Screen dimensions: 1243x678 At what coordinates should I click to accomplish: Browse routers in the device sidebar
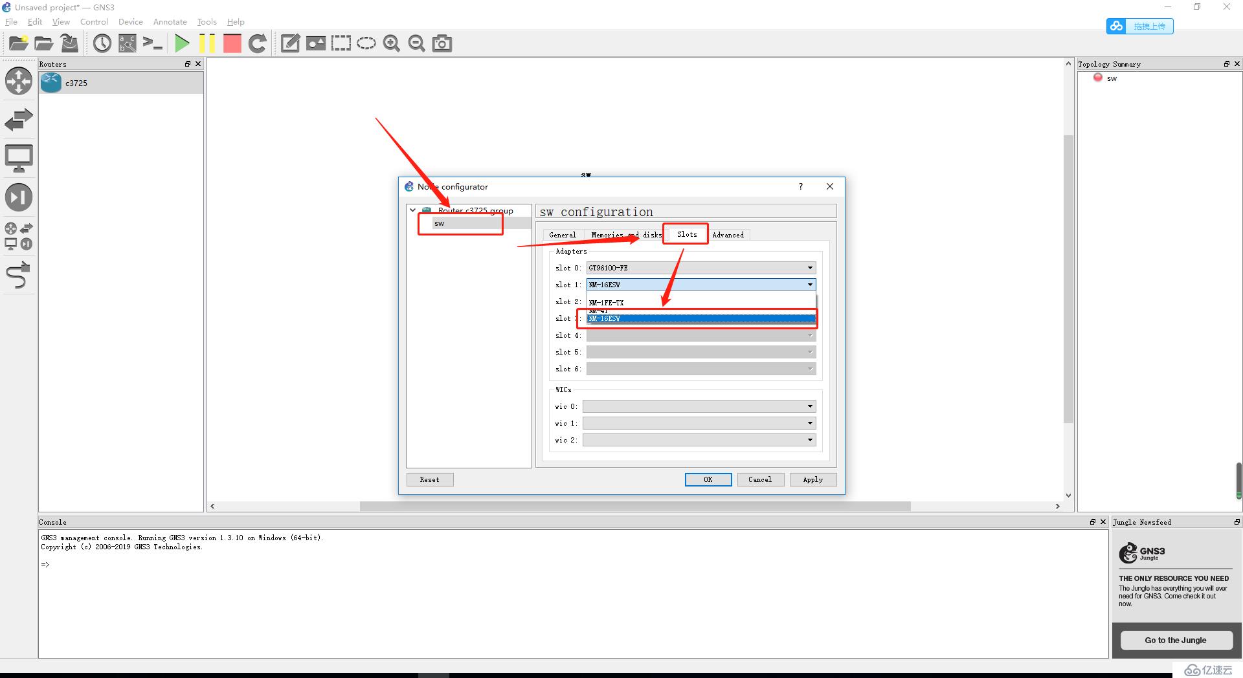click(x=19, y=81)
